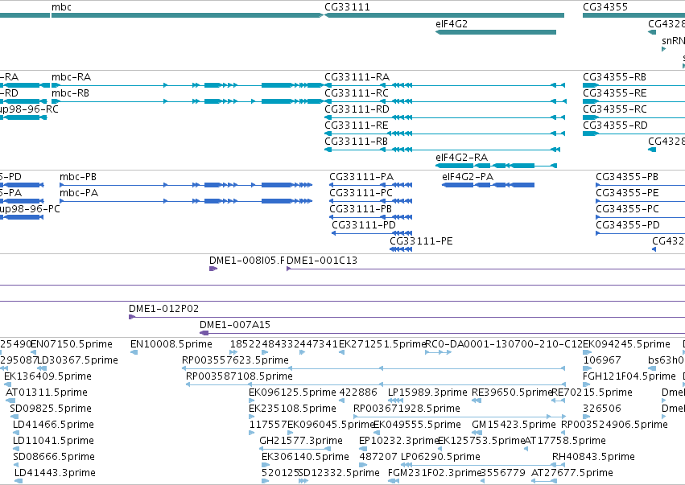
Task: Click protein CG34355-PE label
Action: (627, 193)
